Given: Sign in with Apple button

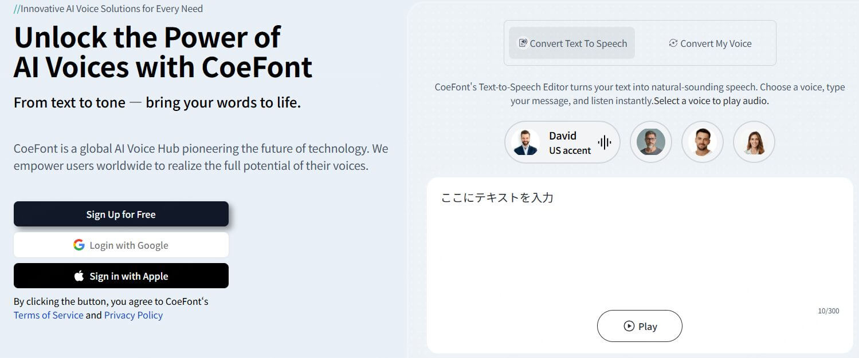Looking at the screenshot, I should (x=121, y=276).
